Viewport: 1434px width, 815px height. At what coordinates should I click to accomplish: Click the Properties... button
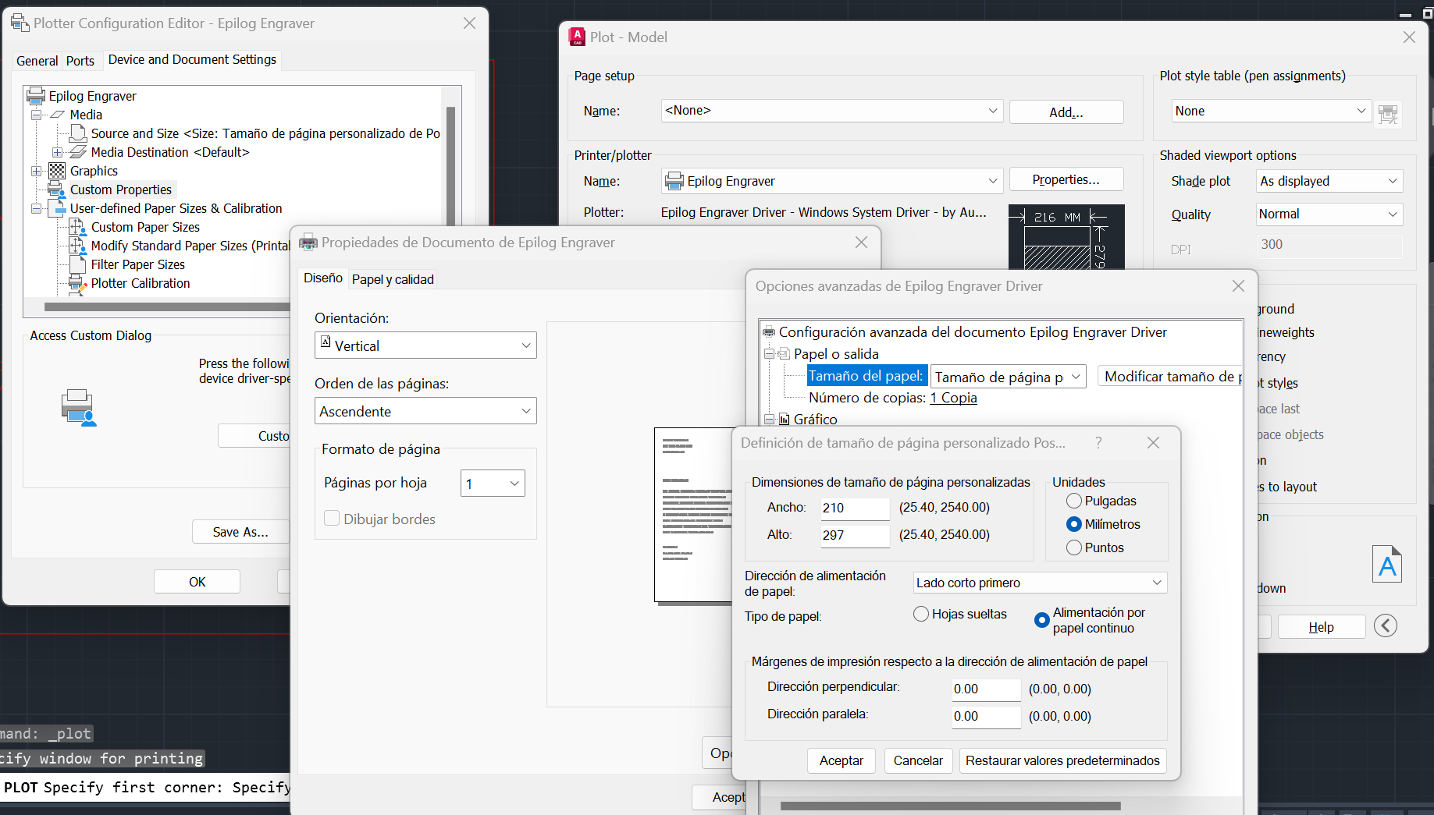pos(1066,179)
